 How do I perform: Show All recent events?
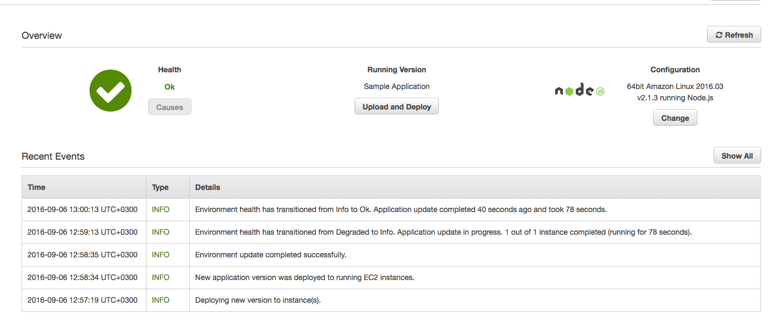click(x=737, y=156)
